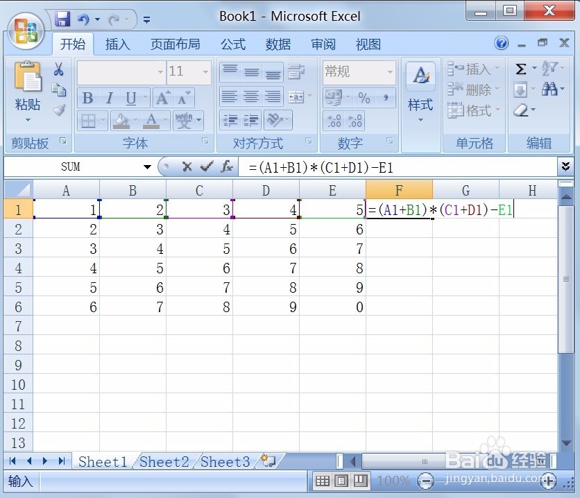Screen dimensions: 580x498
Task: Open the Name Box dropdown arrow
Action: tap(147, 167)
